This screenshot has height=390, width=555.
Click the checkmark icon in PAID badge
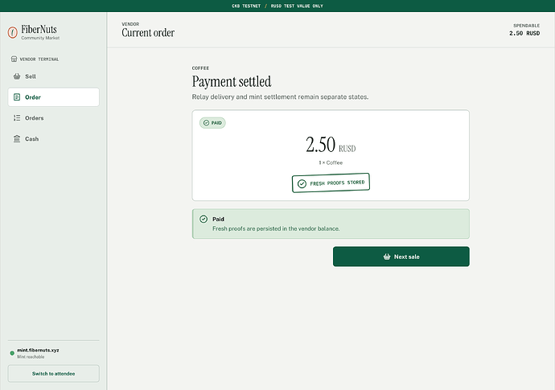tap(207, 123)
